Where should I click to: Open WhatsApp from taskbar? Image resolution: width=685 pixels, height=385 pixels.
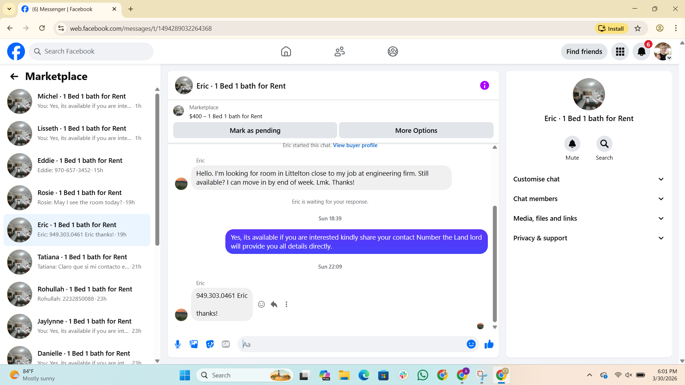pyautogui.click(x=422, y=375)
